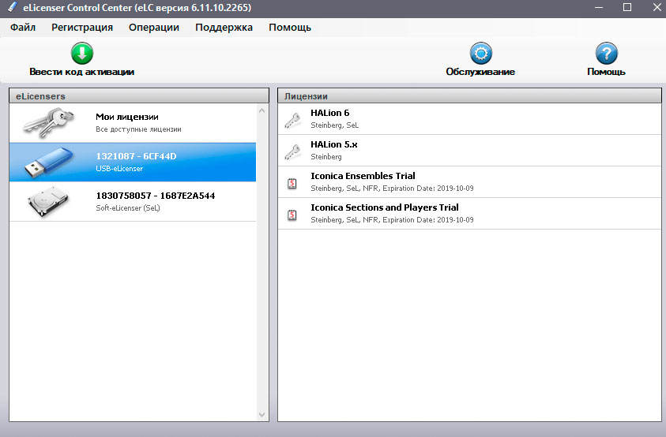Click the eLicensers panel header
This screenshot has height=437, width=666.
(139, 96)
